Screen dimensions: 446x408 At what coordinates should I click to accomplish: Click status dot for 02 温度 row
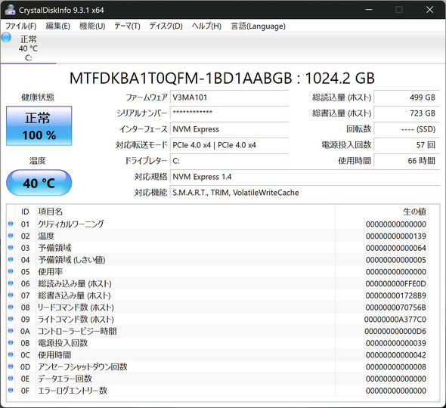click(x=11, y=236)
